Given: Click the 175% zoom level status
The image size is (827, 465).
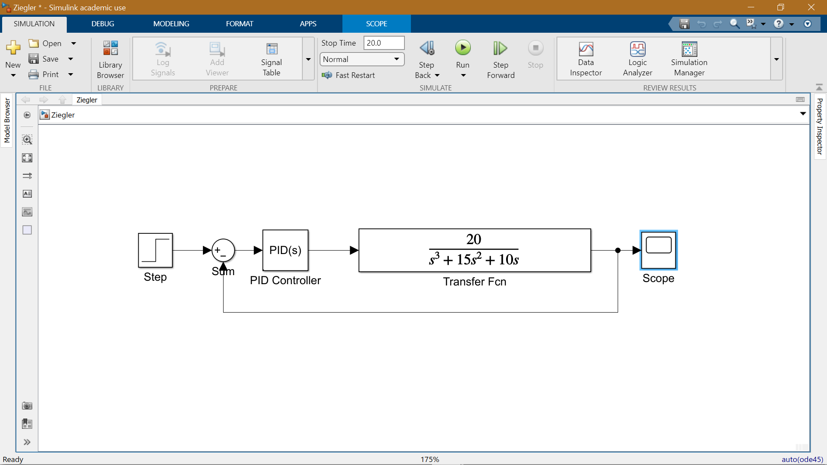Looking at the screenshot, I should pyautogui.click(x=430, y=459).
